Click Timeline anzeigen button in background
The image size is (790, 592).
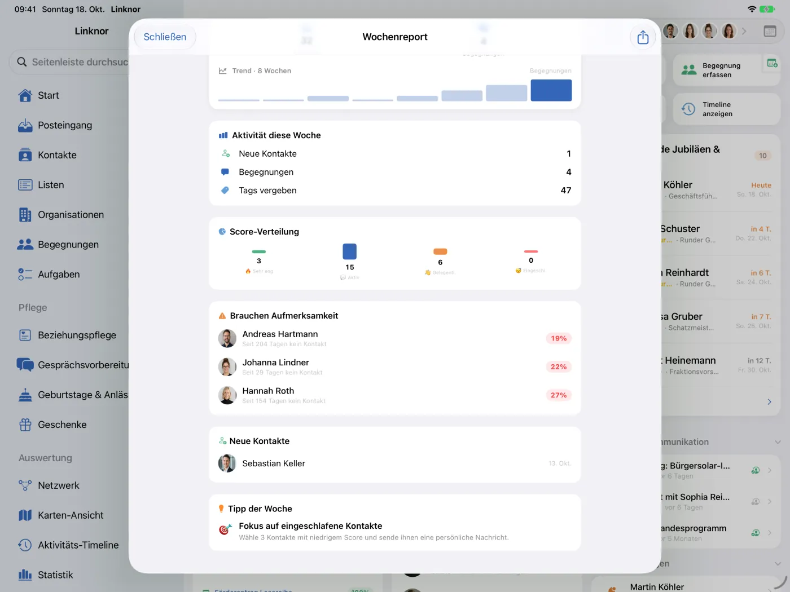[x=726, y=109]
